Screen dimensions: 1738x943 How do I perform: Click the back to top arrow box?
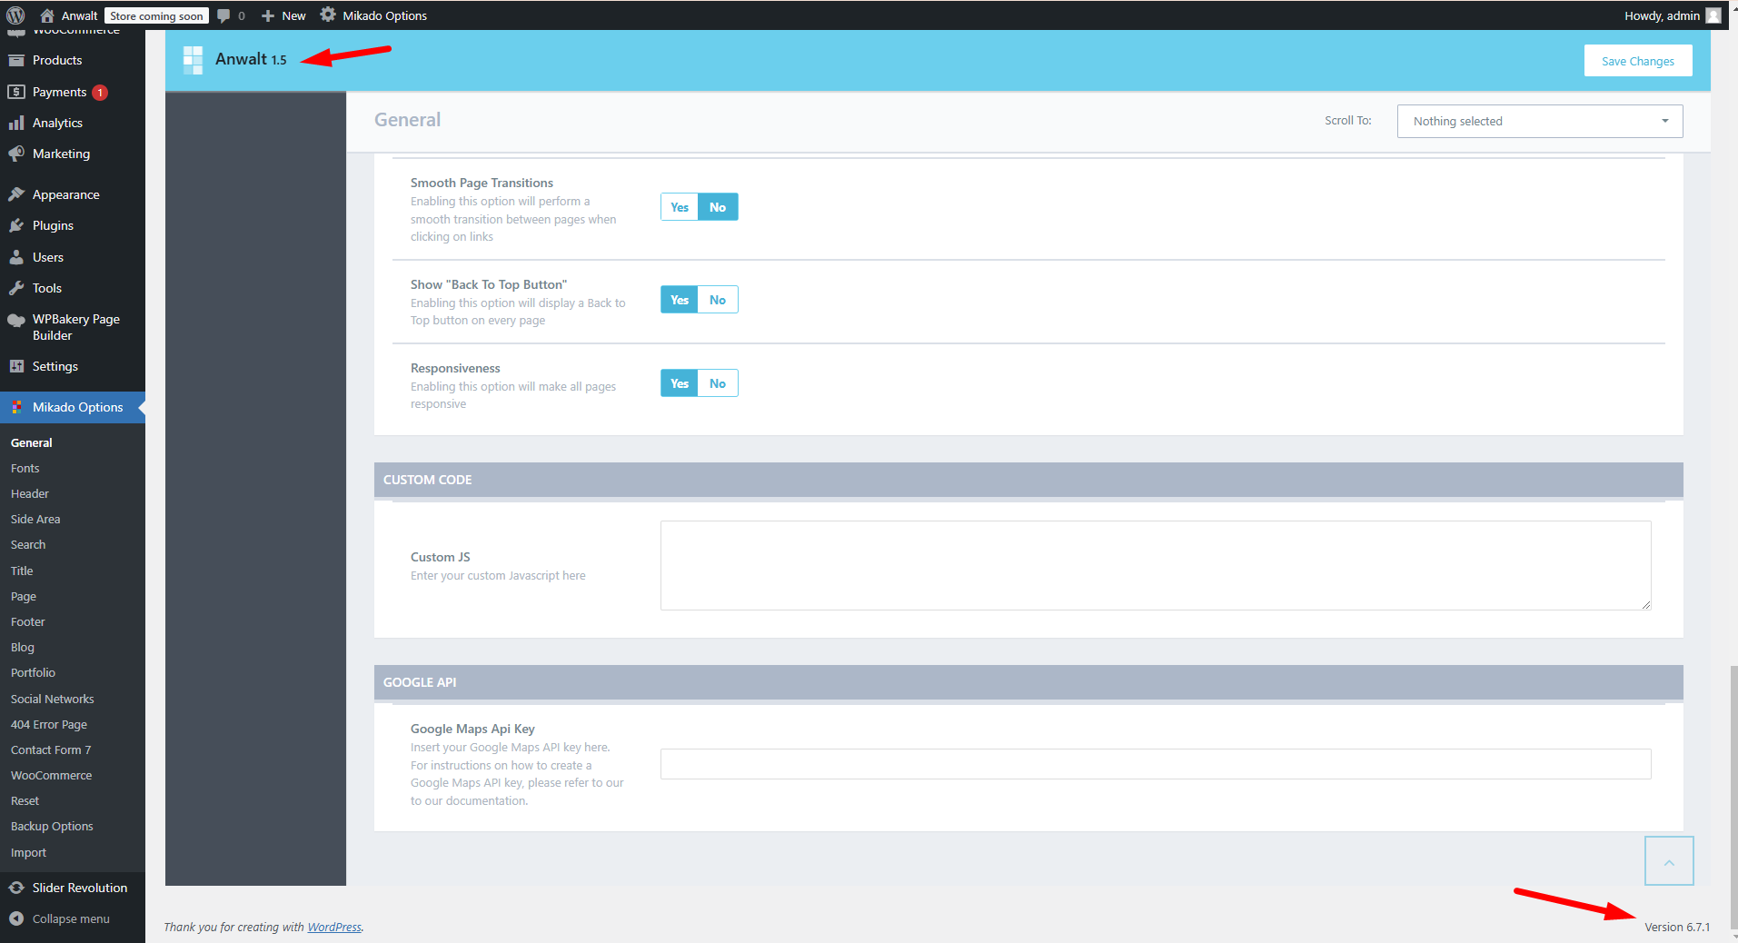point(1669,860)
